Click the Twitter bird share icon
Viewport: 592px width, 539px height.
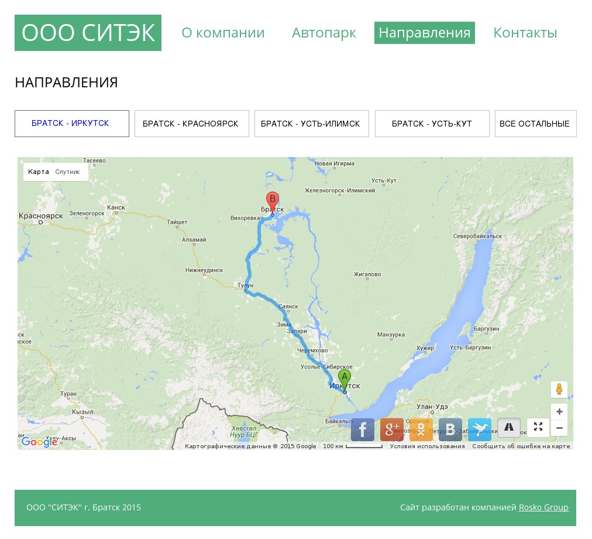pos(480,429)
